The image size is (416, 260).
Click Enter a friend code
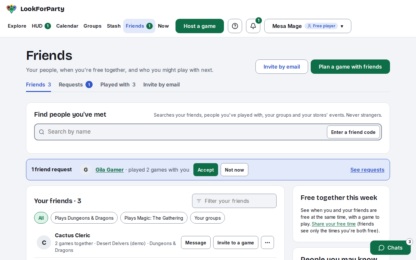click(x=353, y=132)
